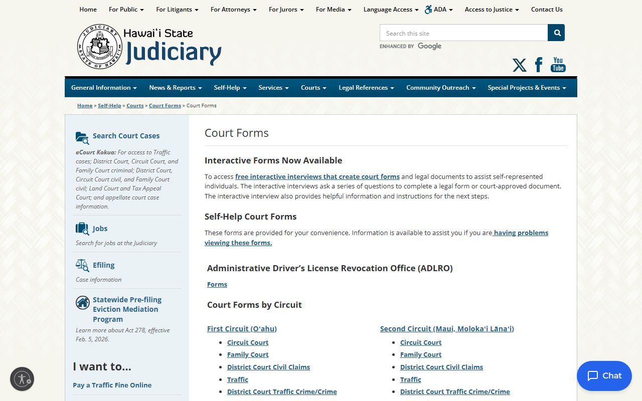Click the Search Court Cases folder icon

pyautogui.click(x=82, y=137)
